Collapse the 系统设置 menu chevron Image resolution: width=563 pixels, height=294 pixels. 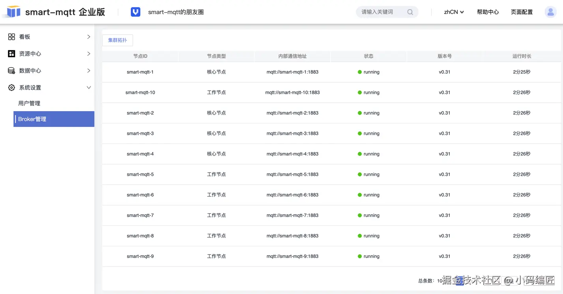click(x=89, y=87)
